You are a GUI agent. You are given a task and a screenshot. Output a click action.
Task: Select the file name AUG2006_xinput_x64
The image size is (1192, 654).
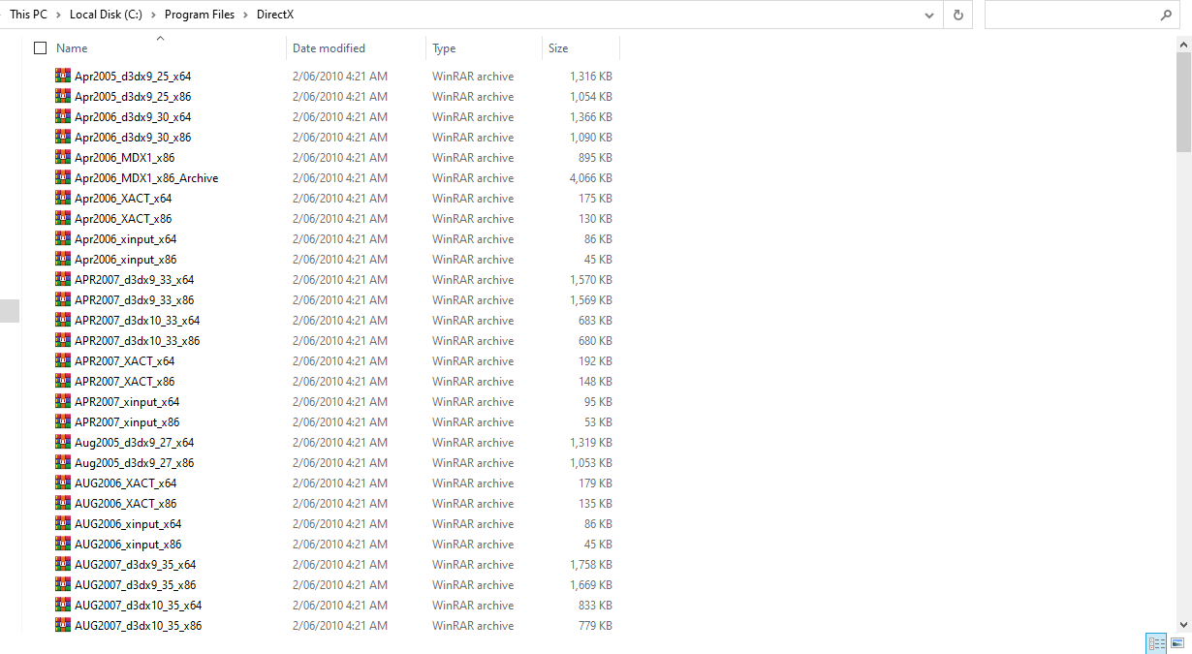[128, 524]
